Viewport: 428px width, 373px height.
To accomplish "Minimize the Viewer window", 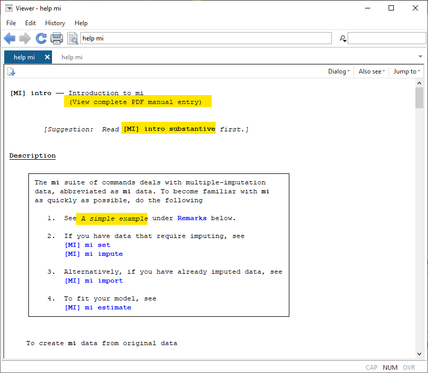I will (368, 8).
